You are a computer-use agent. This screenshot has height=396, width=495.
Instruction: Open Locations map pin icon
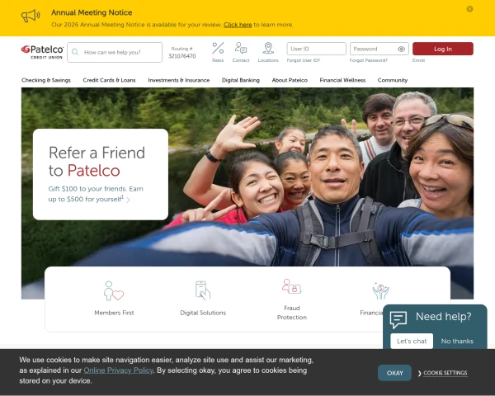coord(268,48)
